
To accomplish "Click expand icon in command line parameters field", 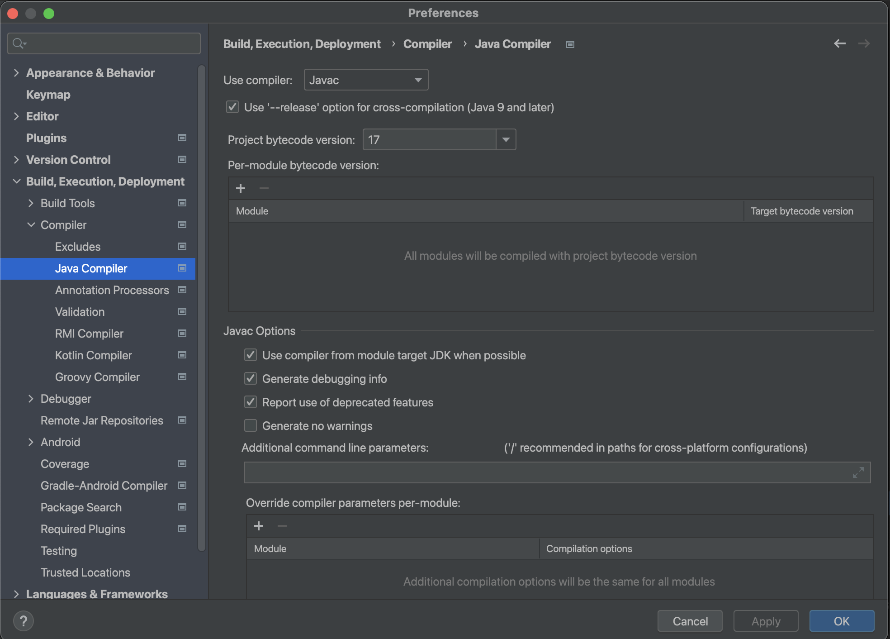I will (x=858, y=472).
